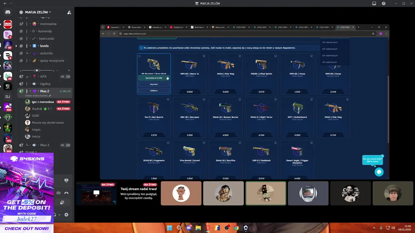
Task: Open the komendy channel
Action: pos(45,31)
